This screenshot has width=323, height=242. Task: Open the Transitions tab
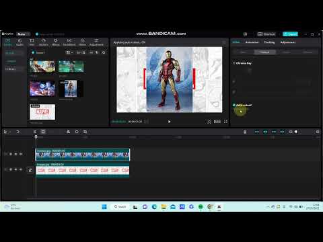[69, 42]
